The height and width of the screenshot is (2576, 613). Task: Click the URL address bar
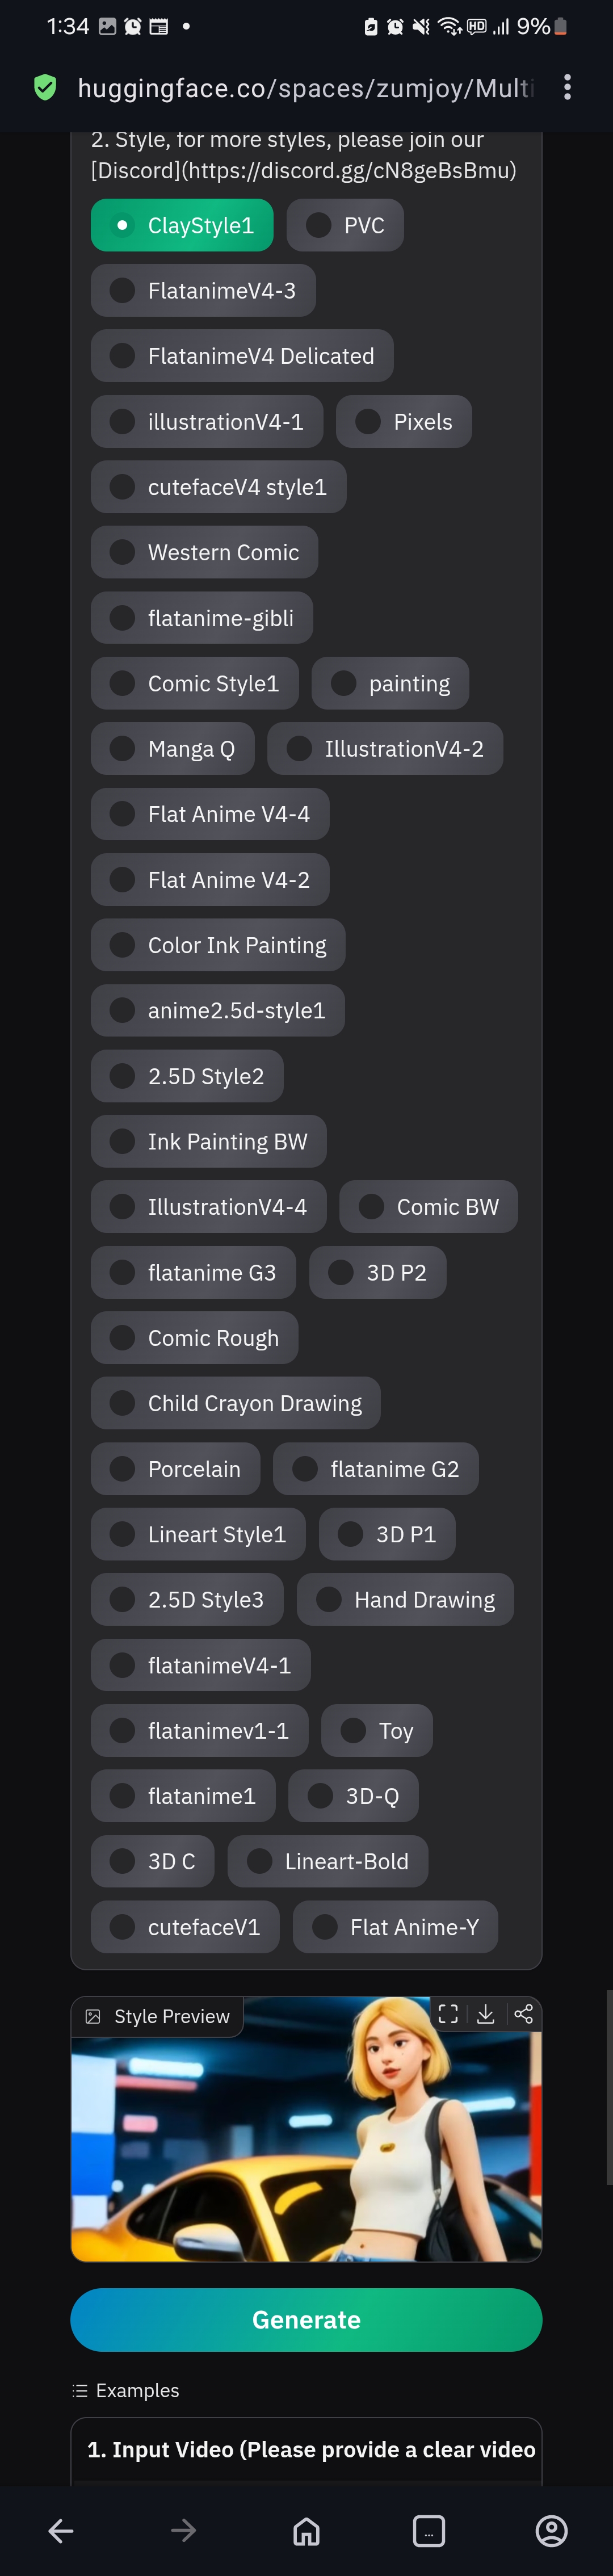click(x=305, y=88)
